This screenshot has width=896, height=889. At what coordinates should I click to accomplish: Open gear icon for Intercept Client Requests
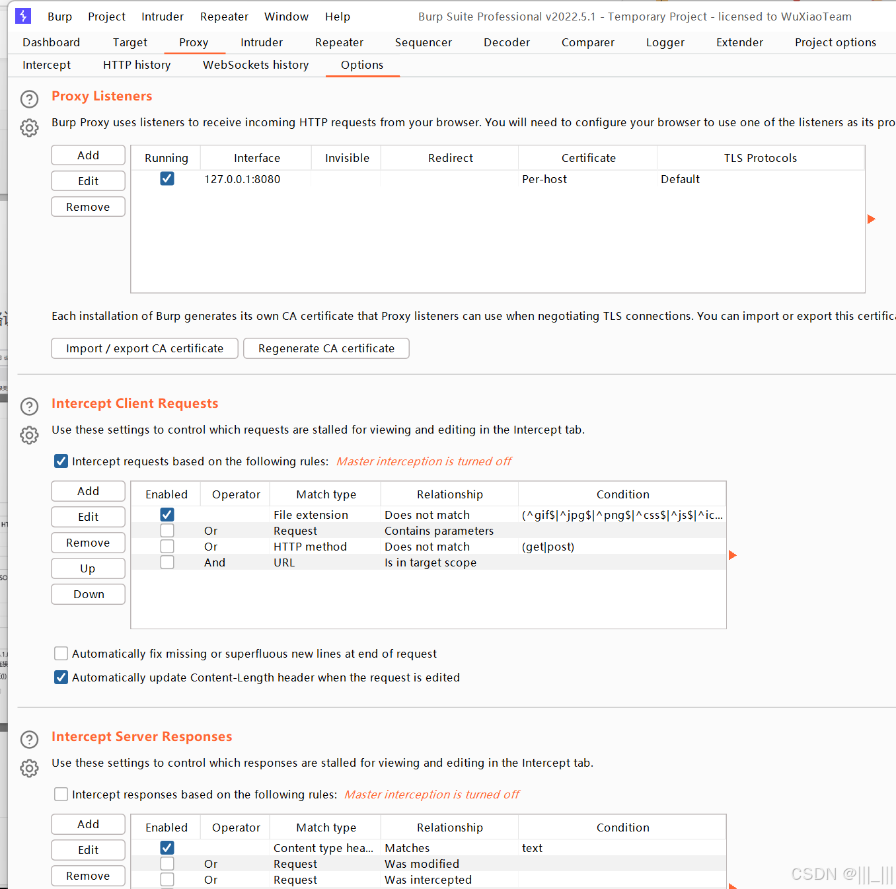pos(30,435)
